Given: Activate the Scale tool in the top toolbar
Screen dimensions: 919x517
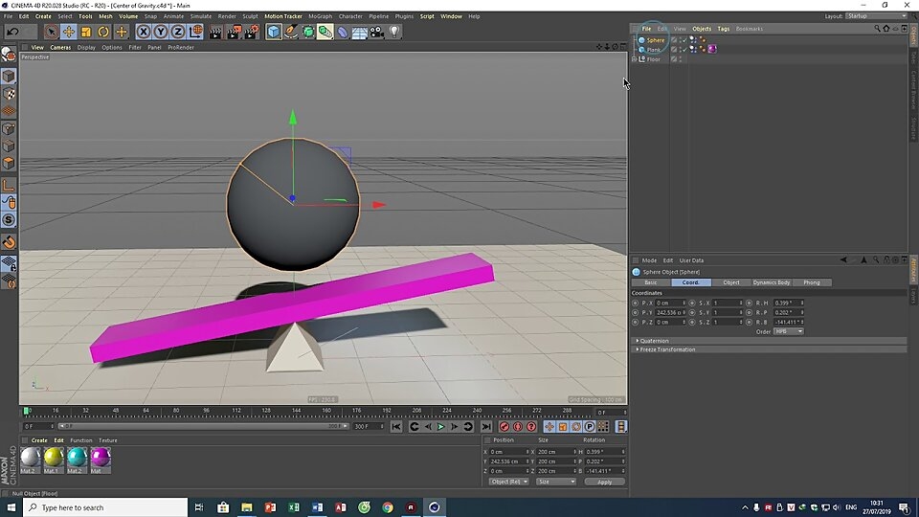Looking at the screenshot, I should pos(86,32).
